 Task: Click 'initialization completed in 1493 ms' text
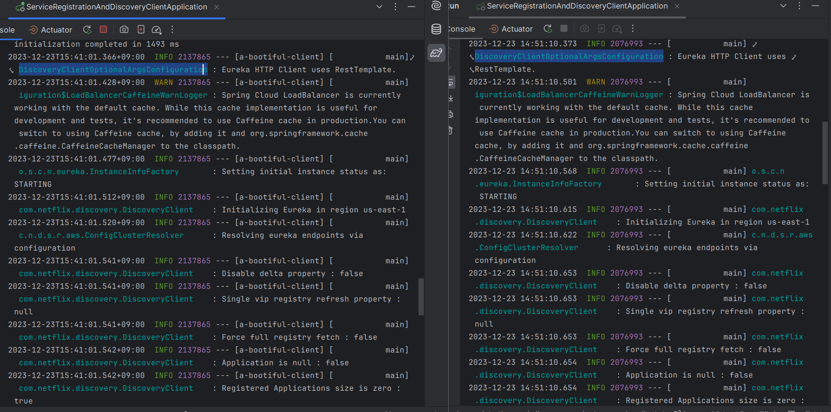(96, 44)
